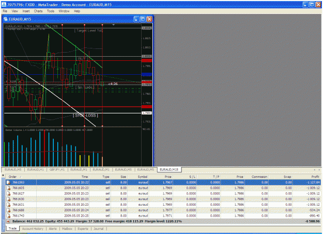Switch to the Trade terminal tab
The width and height of the screenshot is (323, 234).
(12, 229)
